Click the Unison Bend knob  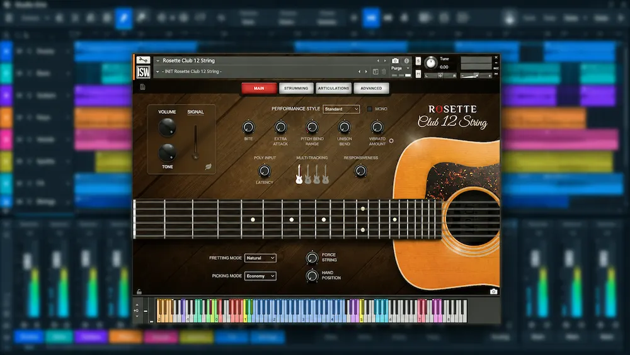coord(345,127)
